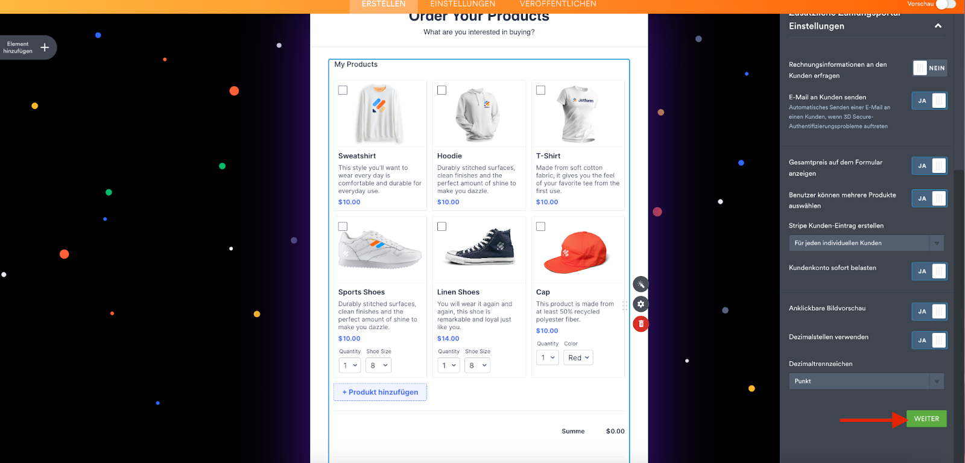Click the Hoodie product image
The image size is (965, 463).
click(478, 114)
